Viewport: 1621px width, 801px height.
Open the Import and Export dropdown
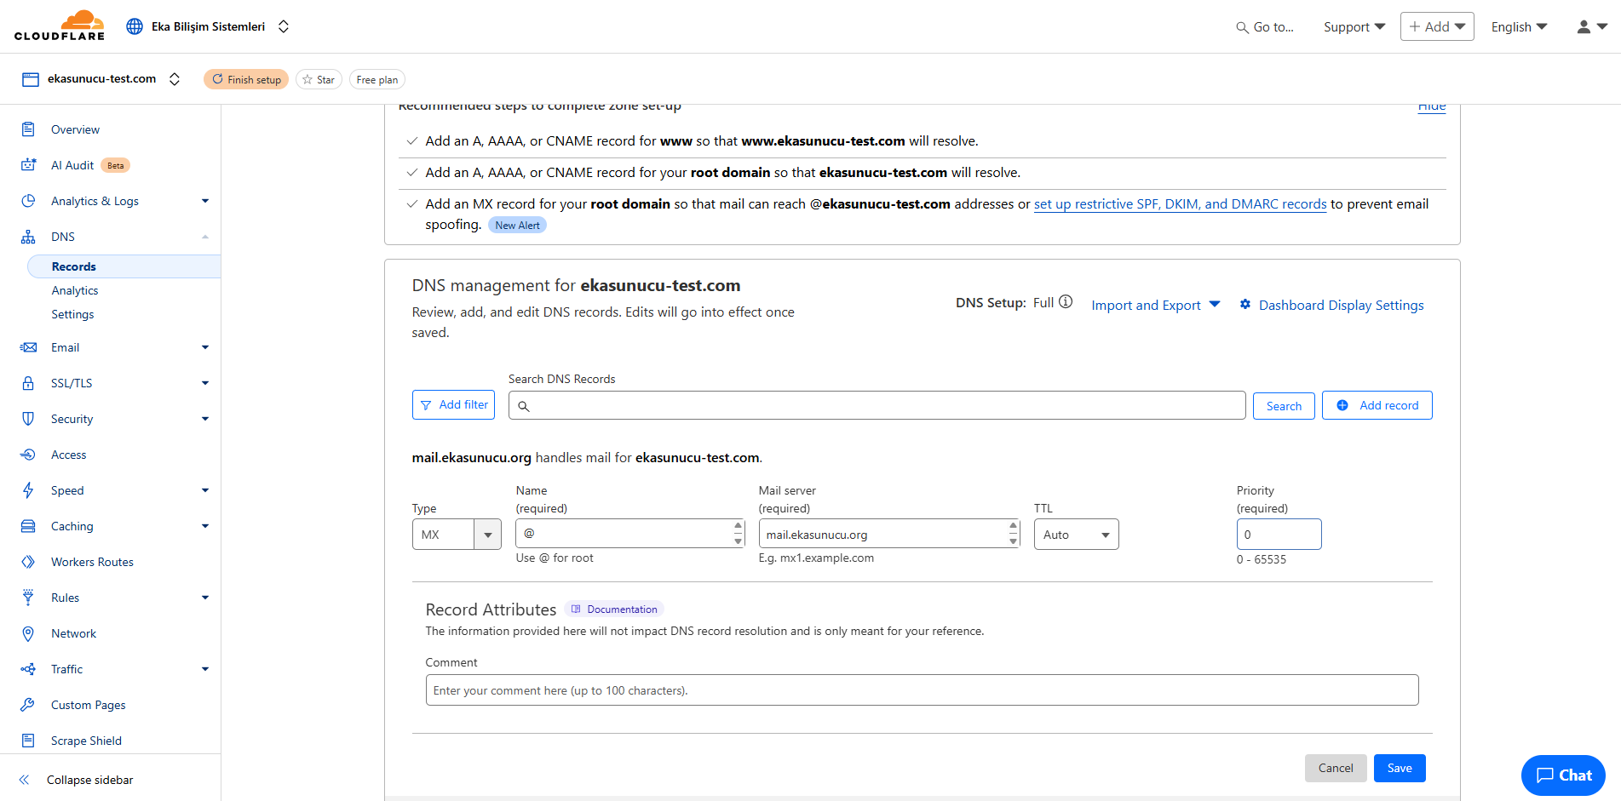1156,305
